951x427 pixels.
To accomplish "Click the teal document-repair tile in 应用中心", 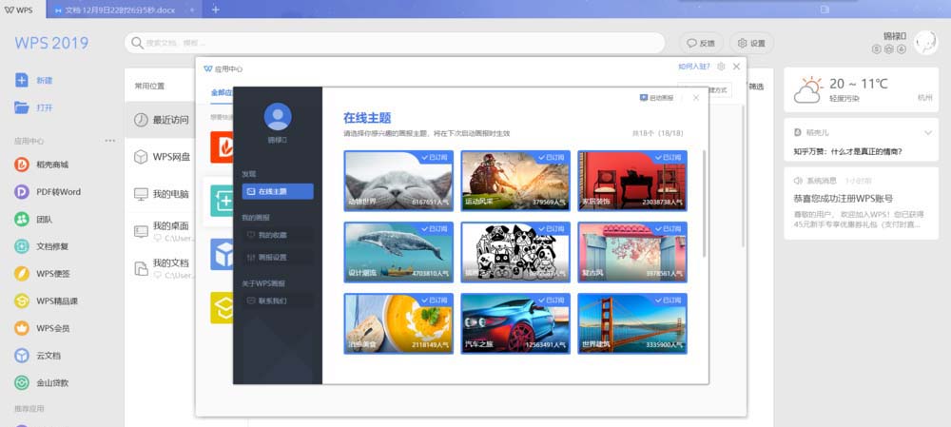I will point(222,201).
